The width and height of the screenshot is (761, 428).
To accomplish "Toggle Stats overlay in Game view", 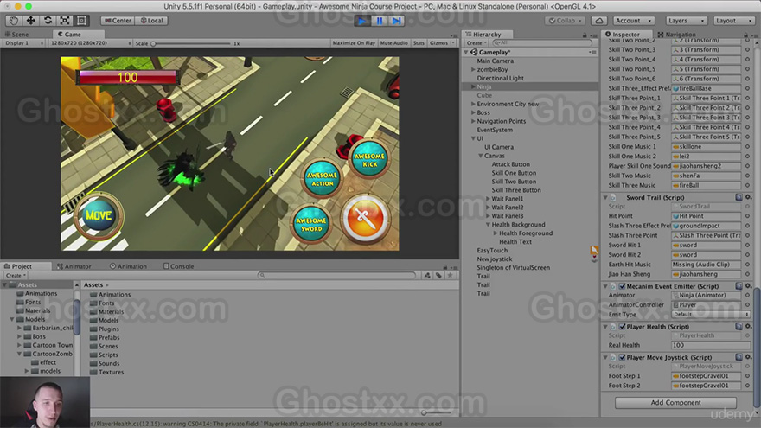I will pos(419,42).
